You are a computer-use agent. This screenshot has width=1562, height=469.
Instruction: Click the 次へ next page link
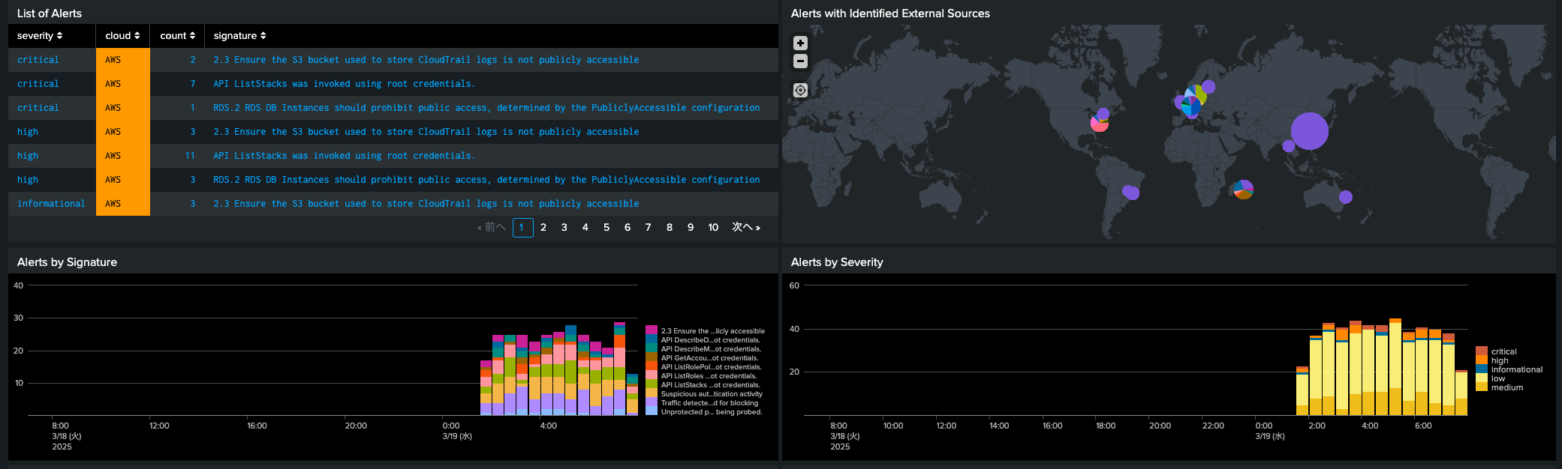coord(746,227)
